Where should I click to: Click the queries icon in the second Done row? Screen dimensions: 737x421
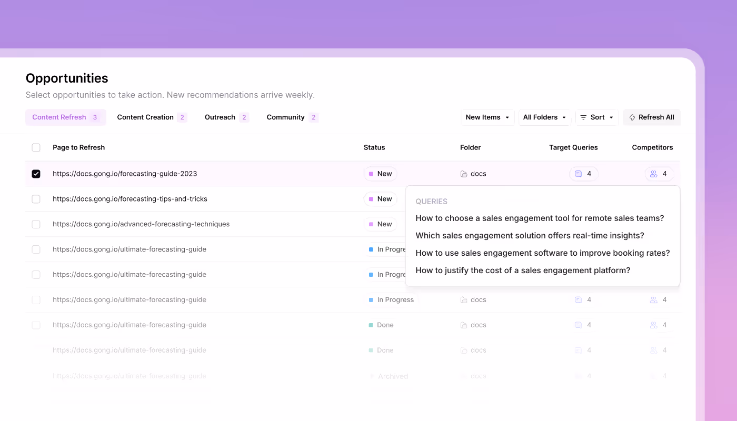coord(578,350)
